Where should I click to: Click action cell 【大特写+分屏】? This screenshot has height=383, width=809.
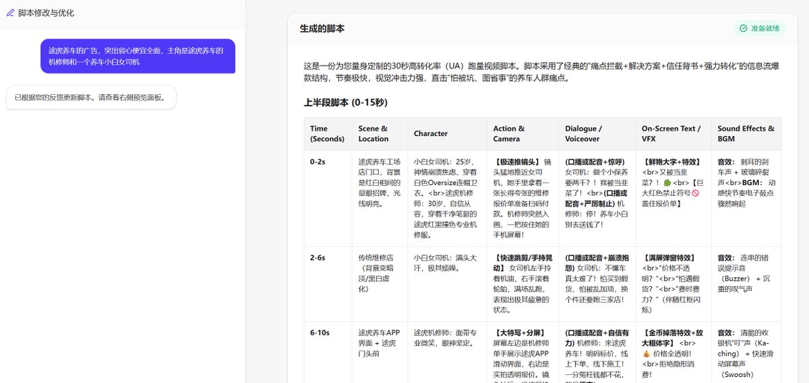point(523,352)
